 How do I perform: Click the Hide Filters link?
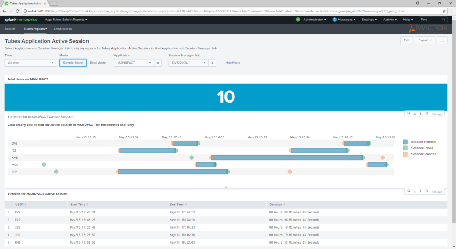pyautogui.click(x=232, y=63)
